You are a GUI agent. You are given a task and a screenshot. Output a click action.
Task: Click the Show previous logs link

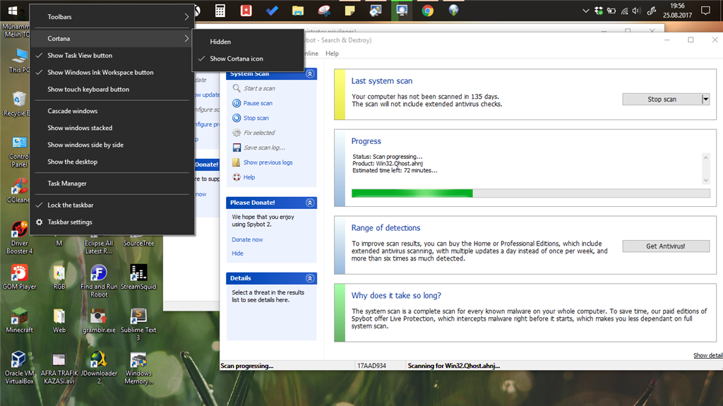[x=268, y=162]
